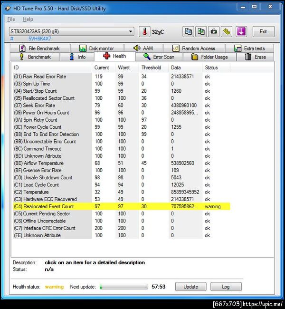The height and width of the screenshot is (309, 285).
Task: Click the Log button
Action: [x=226, y=287]
